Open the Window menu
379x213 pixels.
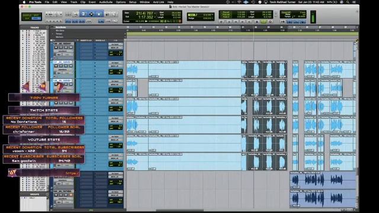point(144,2)
